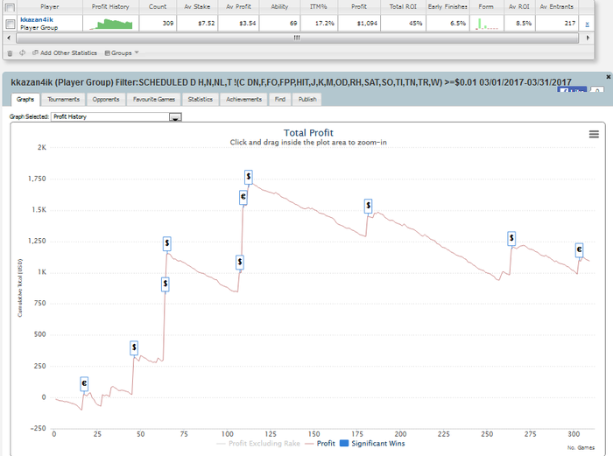
Task: Sort by the Form column header
Action: point(486,7)
